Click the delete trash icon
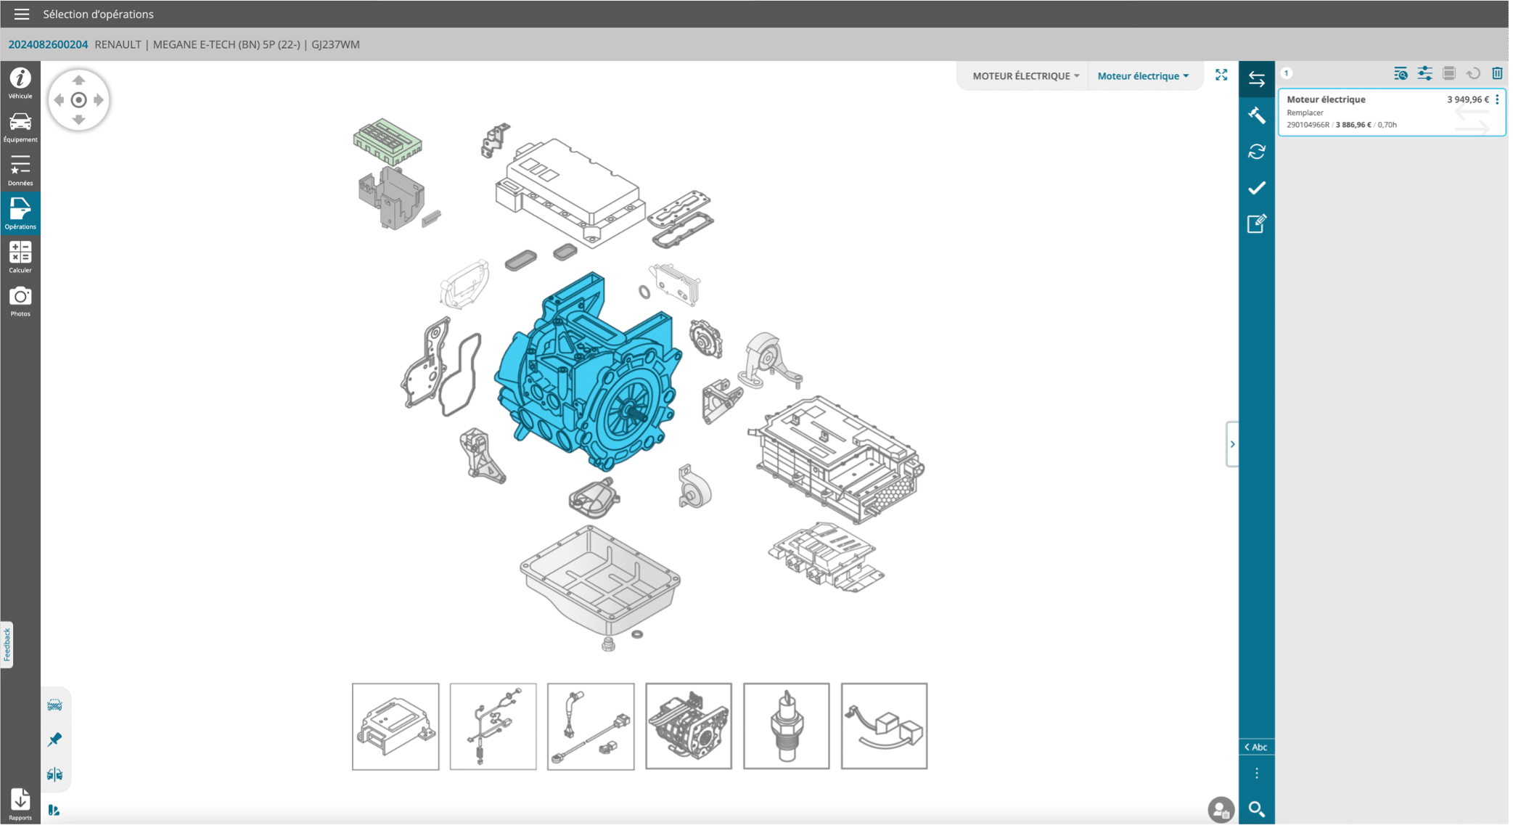 click(x=1497, y=73)
